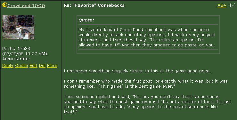Image resolution: width=237 pixels, height=120 pixels.
Task: Click the paragraph starting "Then someone replied"
Action: pos(147,104)
